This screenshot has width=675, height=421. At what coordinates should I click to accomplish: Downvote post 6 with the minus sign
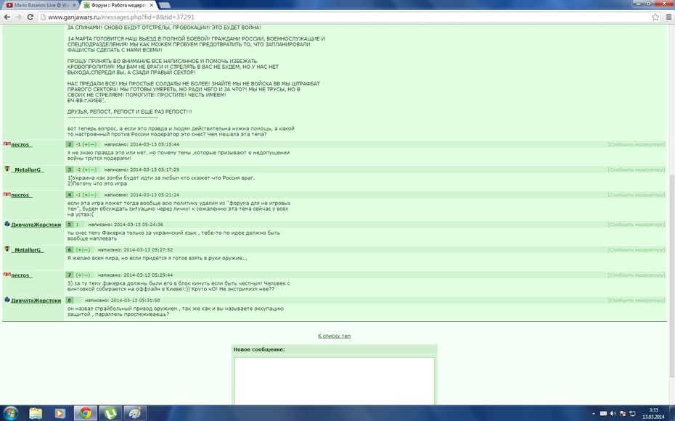tap(86, 250)
